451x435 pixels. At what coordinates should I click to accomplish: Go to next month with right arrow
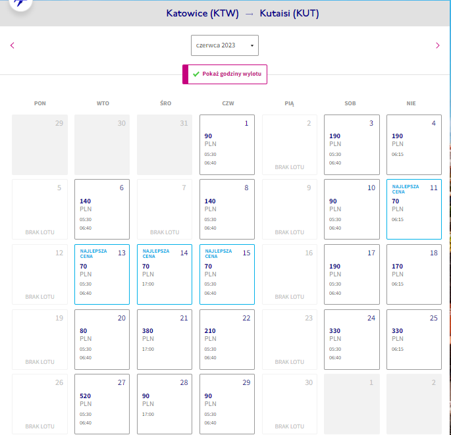pos(437,45)
